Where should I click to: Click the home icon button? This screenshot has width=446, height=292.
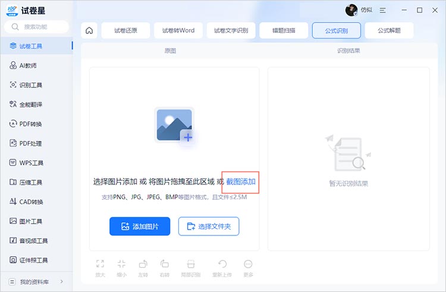tap(89, 30)
